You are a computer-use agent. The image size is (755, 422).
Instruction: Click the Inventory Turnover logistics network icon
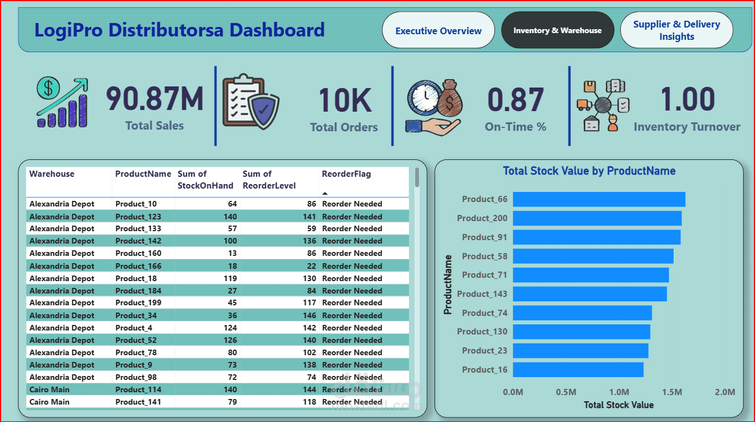pyautogui.click(x=603, y=105)
